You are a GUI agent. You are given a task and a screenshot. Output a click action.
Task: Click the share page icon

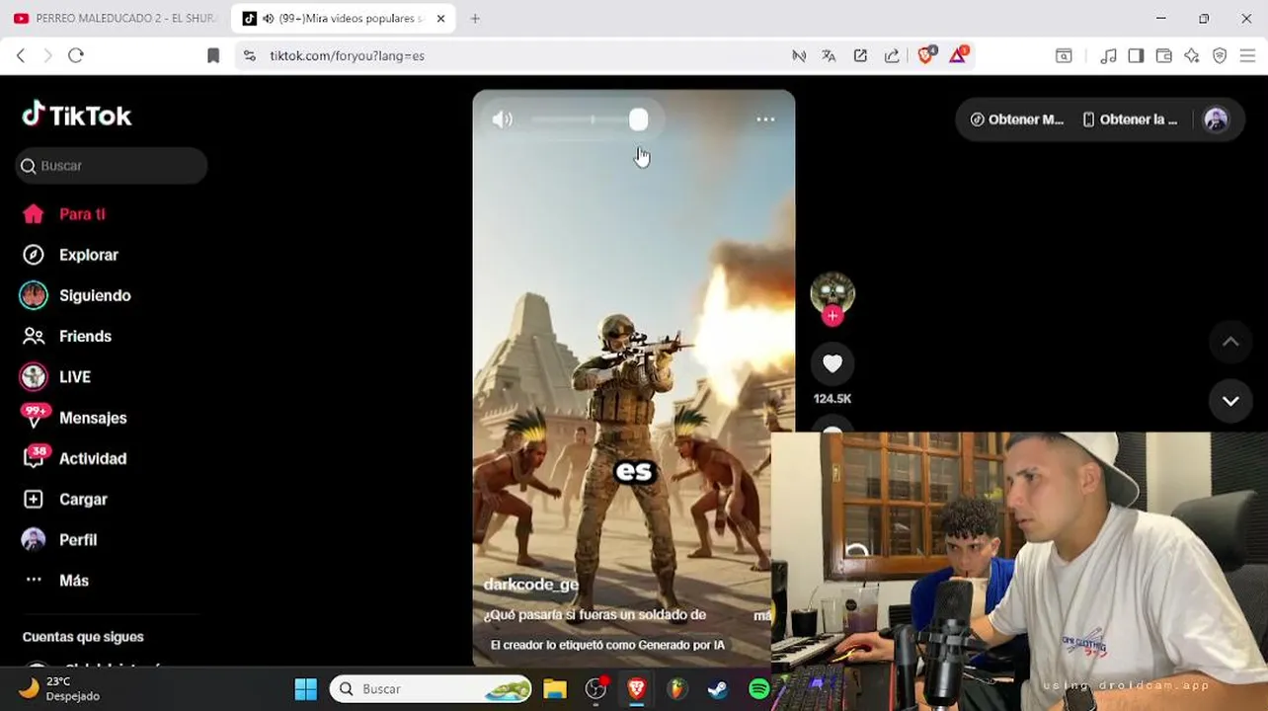(x=892, y=55)
